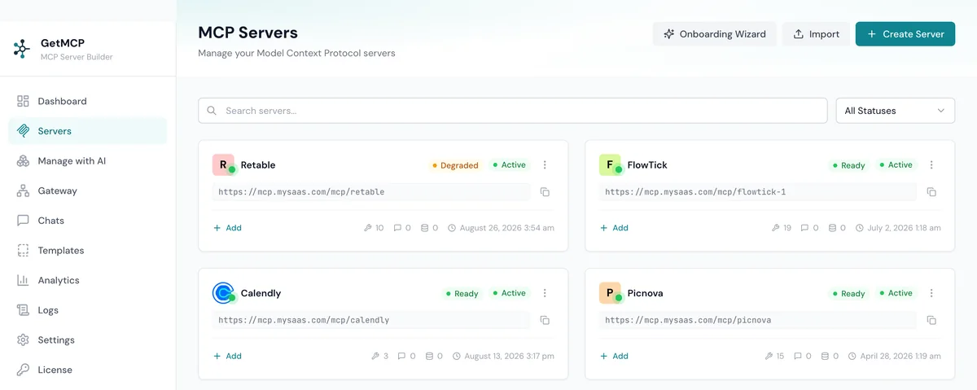Viewport: 977px width, 390px height.
Task: Click Picnova tools count icon
Action: coord(769,356)
